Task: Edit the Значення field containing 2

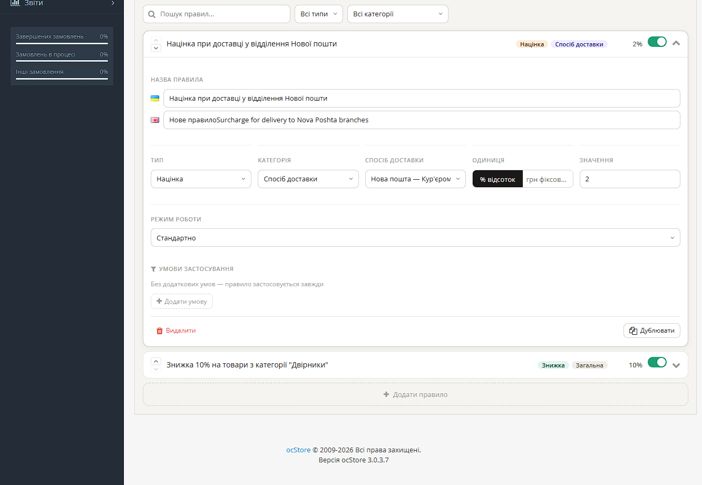Action: pos(630,179)
